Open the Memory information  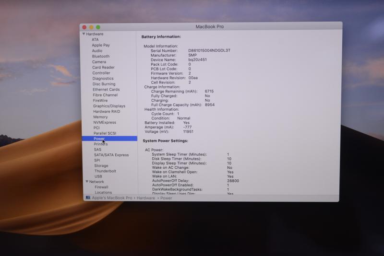point(100,117)
